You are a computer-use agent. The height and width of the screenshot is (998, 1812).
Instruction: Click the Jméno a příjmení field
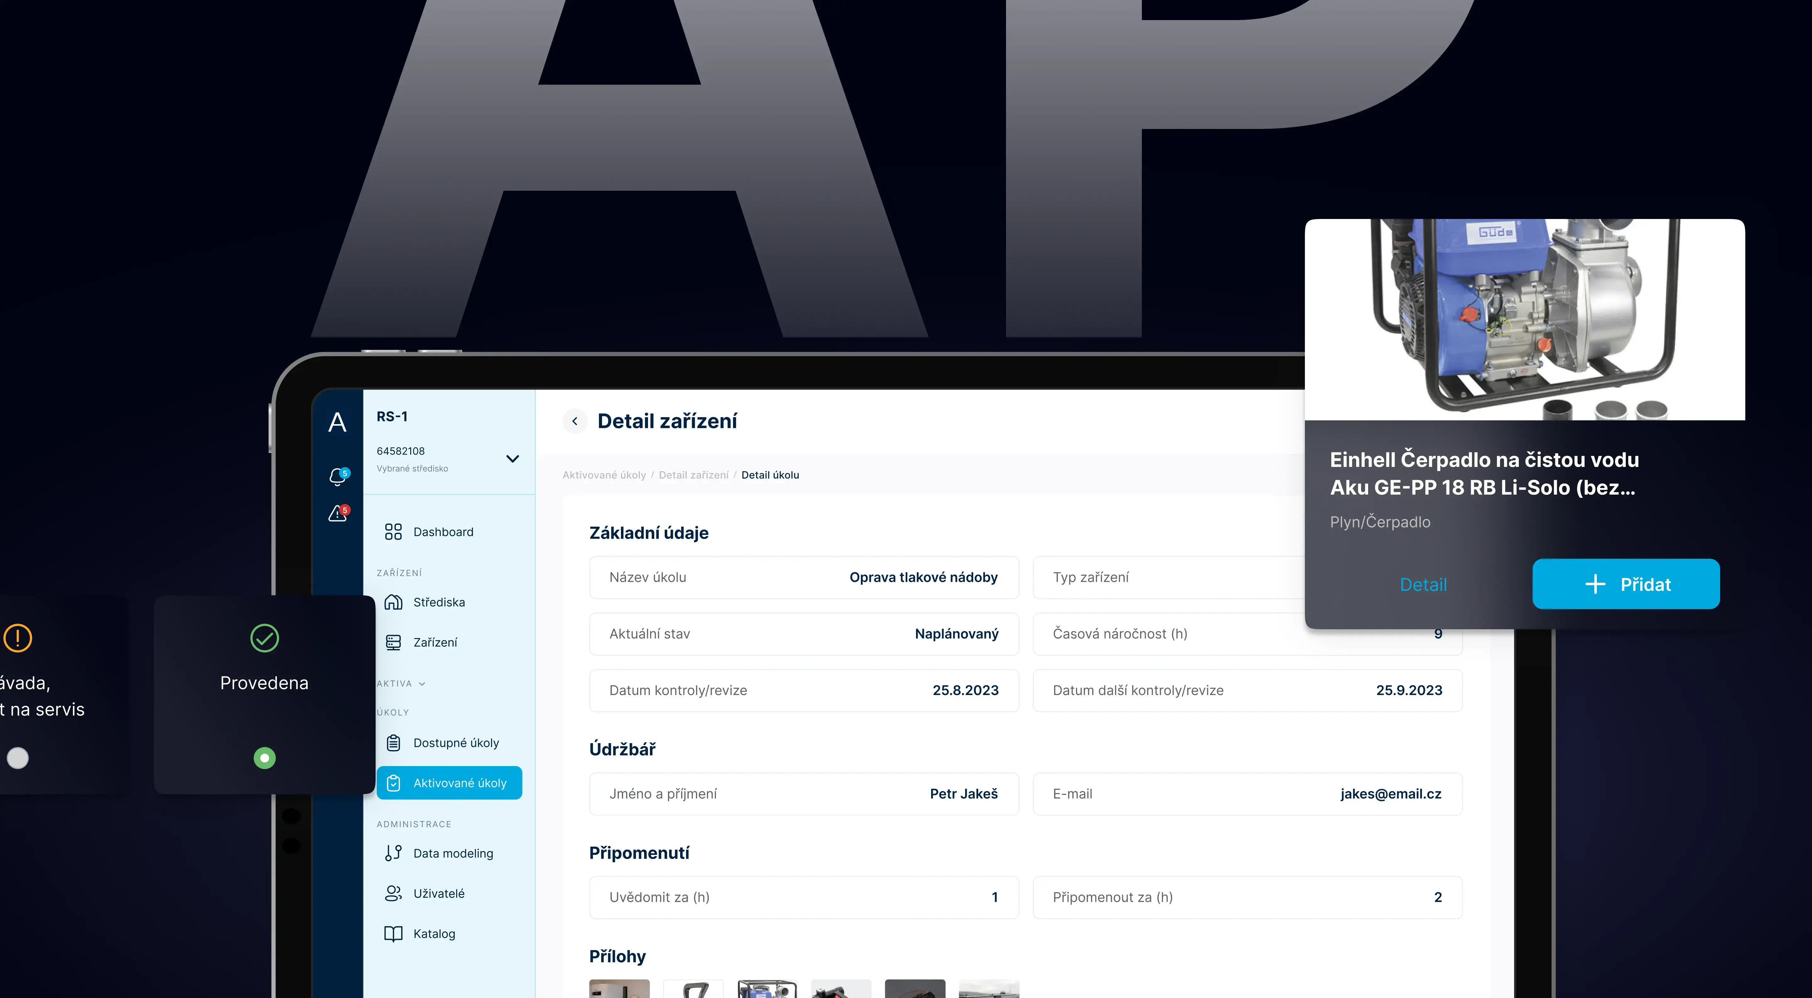(804, 794)
